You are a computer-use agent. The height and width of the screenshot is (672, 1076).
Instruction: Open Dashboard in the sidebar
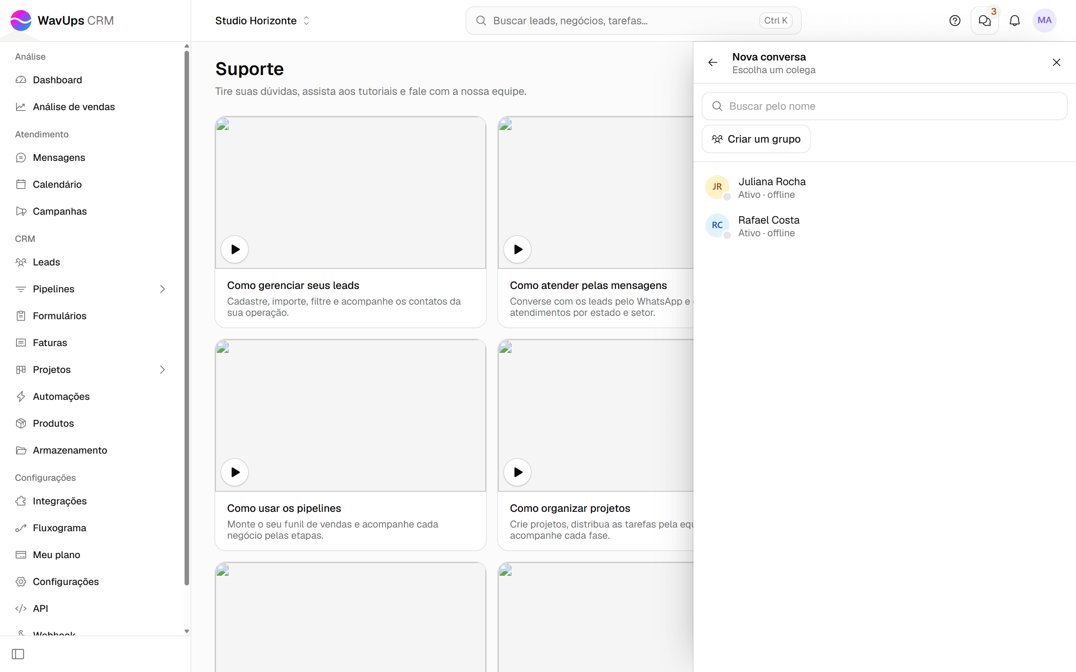[x=92, y=80]
